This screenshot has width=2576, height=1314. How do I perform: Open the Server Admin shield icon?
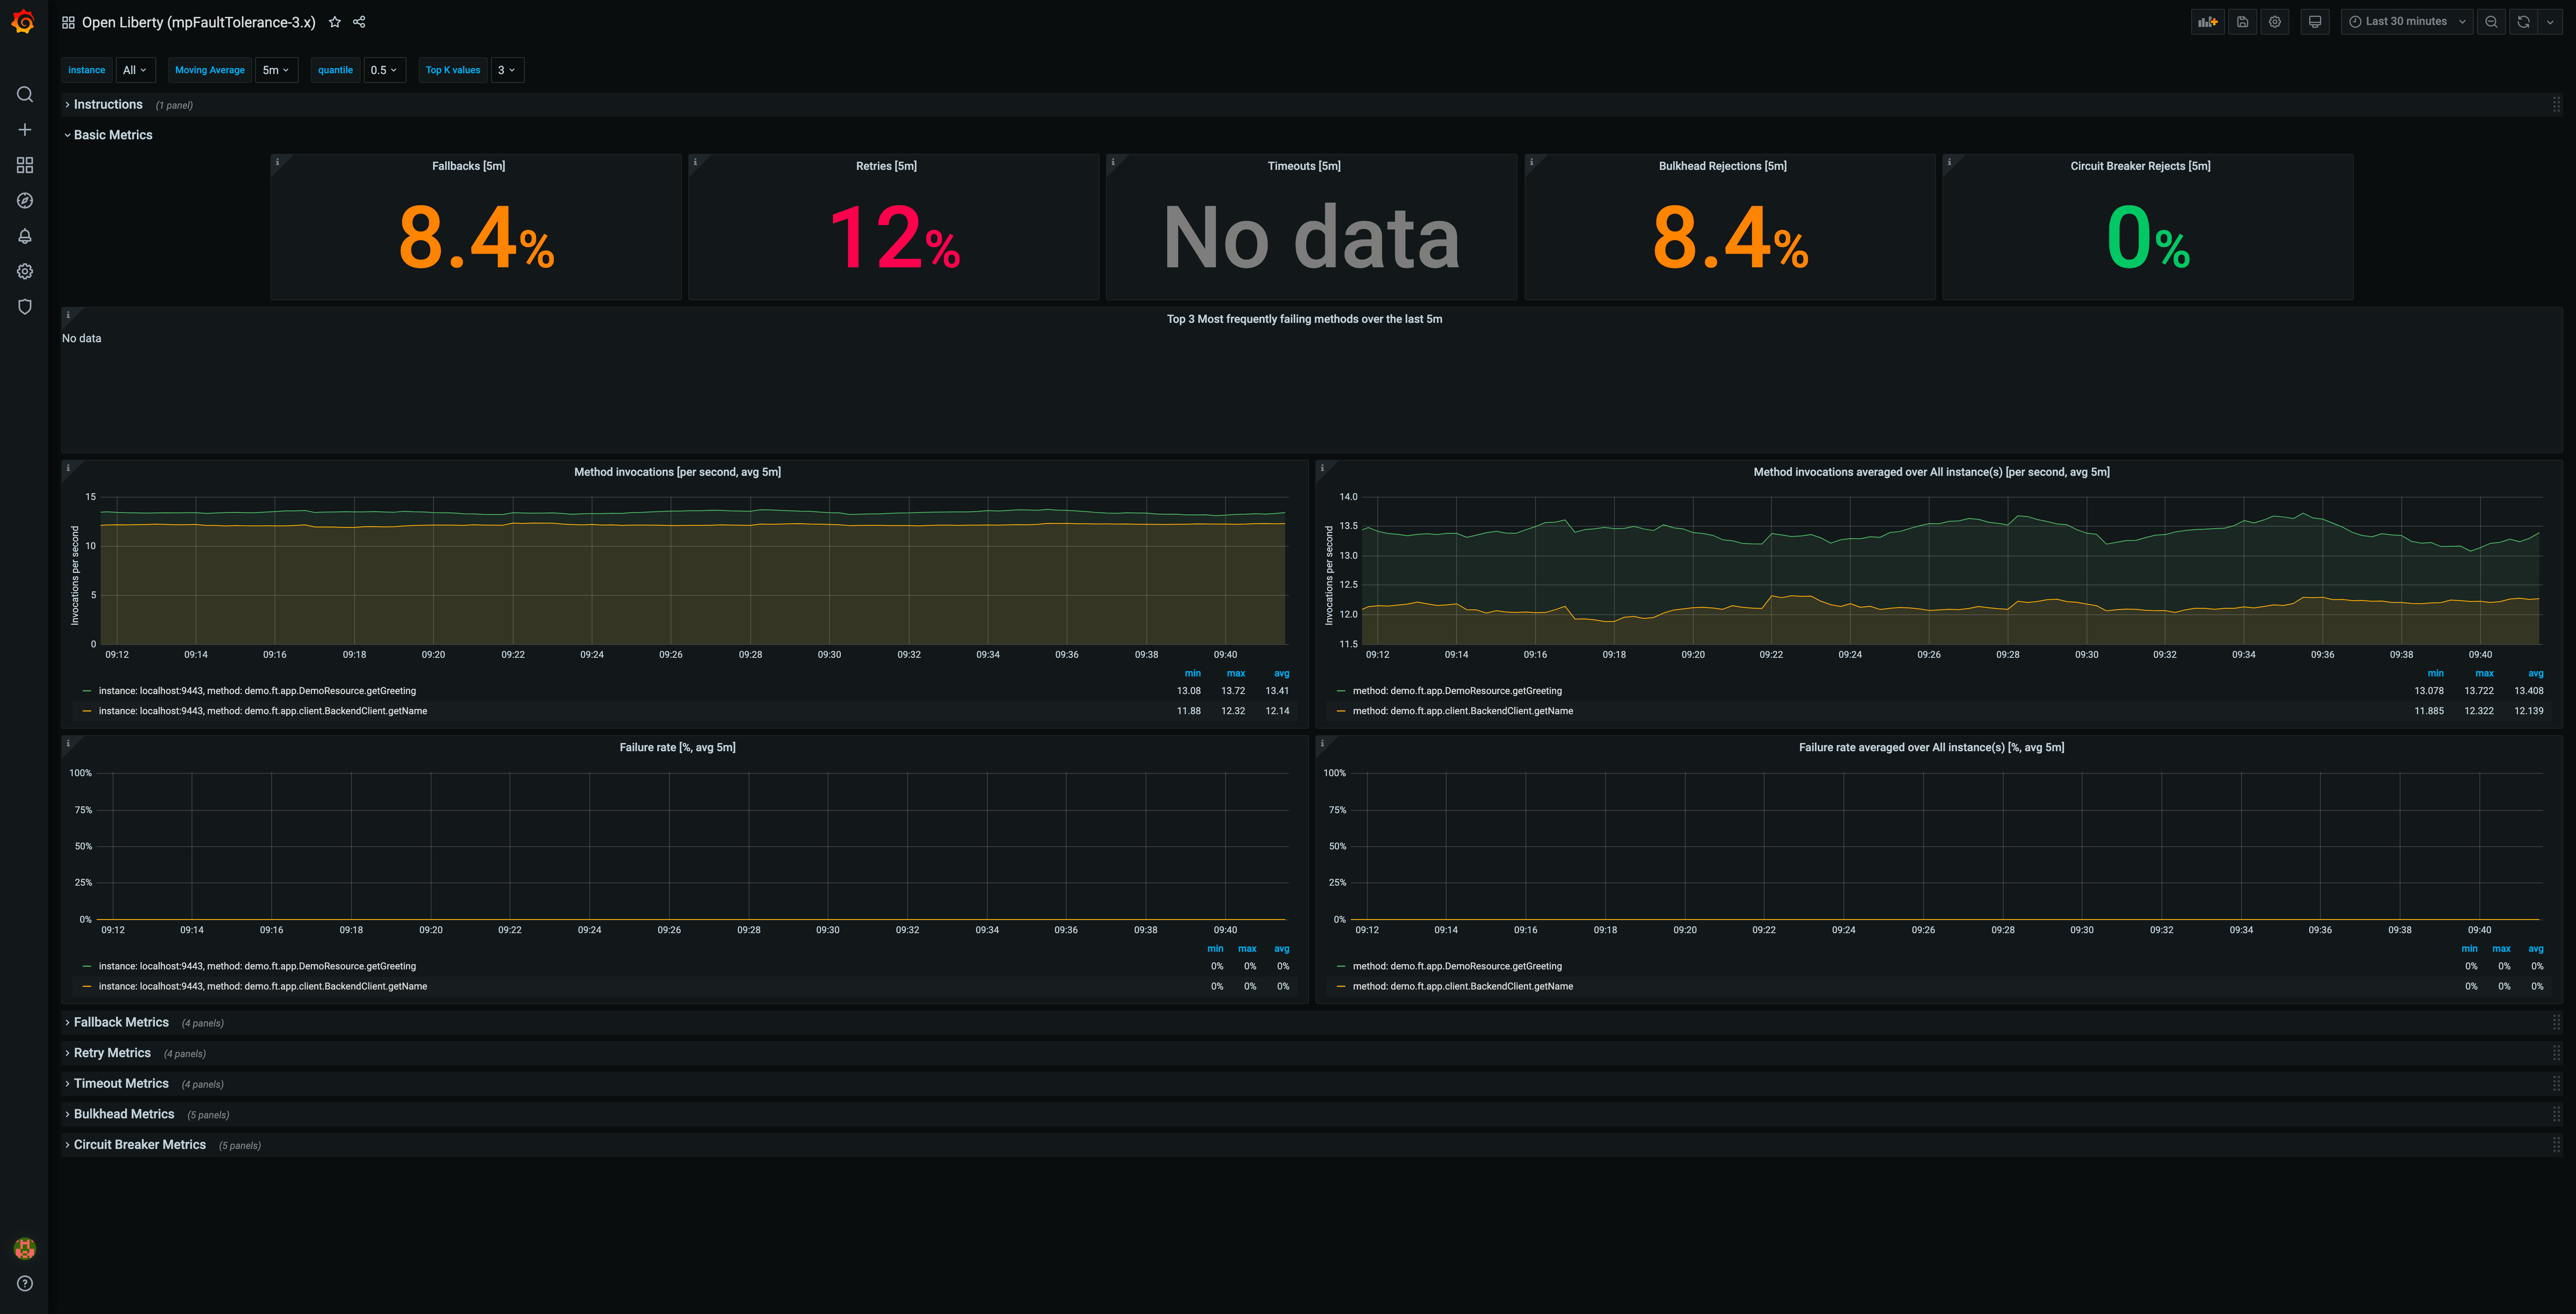point(25,307)
